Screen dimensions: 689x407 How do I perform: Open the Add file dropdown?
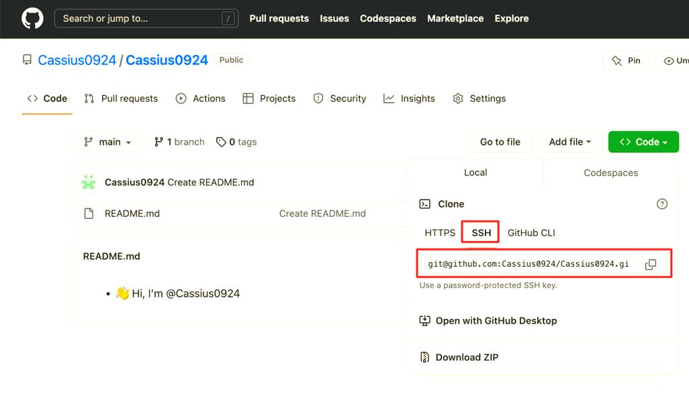[570, 142]
